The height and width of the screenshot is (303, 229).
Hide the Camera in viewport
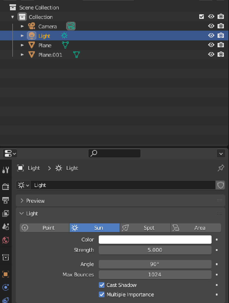click(x=211, y=26)
